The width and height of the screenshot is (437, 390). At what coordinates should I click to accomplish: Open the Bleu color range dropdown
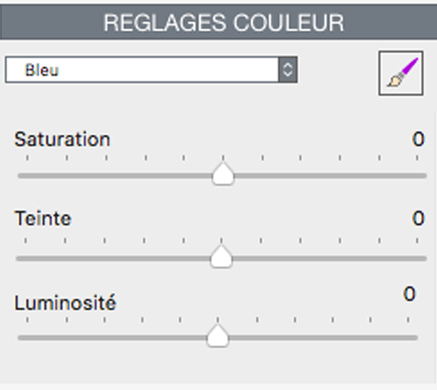(x=151, y=70)
